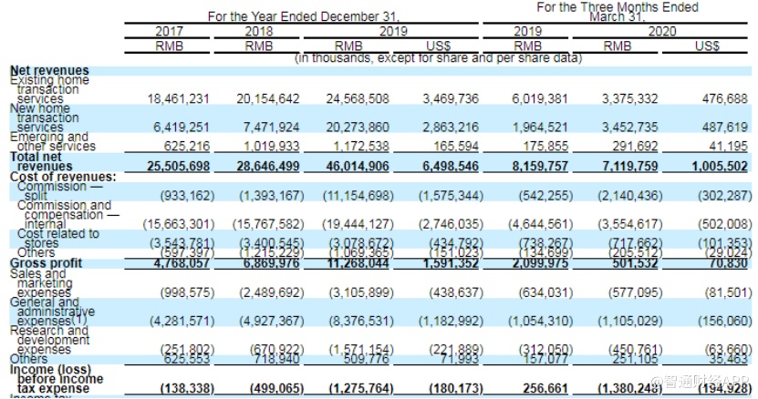Click the 476,688 US$ figure
Screen dimensions: 758x399
[725, 99]
